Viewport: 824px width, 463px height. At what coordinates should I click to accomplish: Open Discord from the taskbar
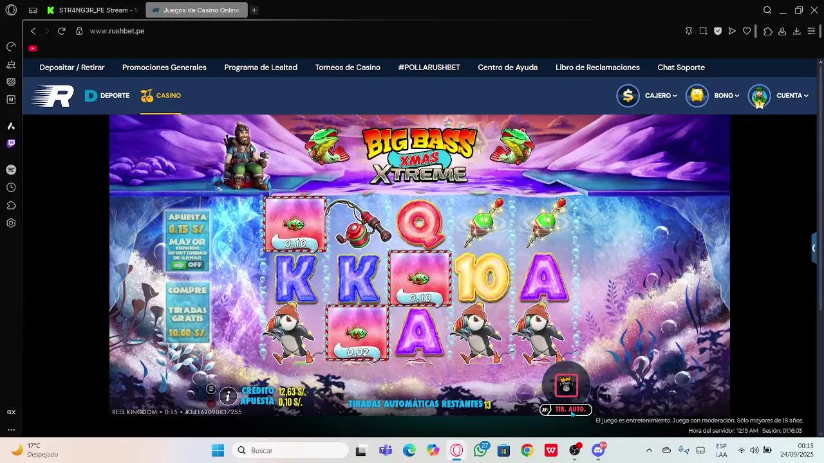[598, 450]
